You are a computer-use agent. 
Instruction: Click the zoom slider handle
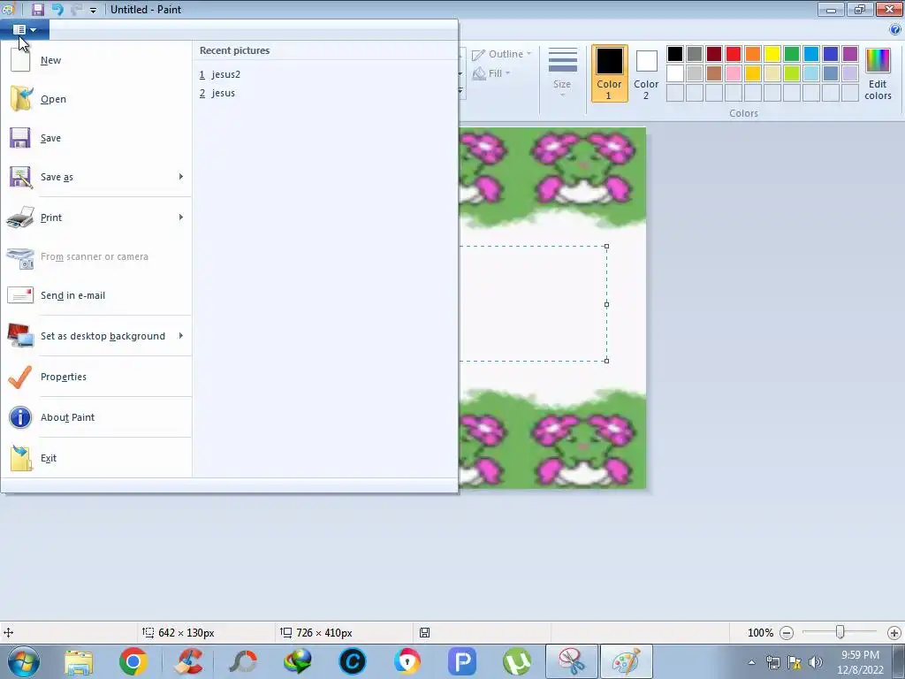coord(840,632)
